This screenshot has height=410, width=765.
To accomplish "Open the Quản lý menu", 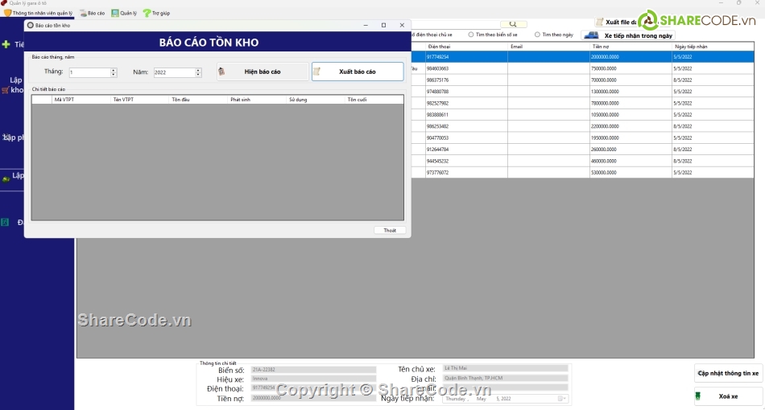I will coord(123,13).
